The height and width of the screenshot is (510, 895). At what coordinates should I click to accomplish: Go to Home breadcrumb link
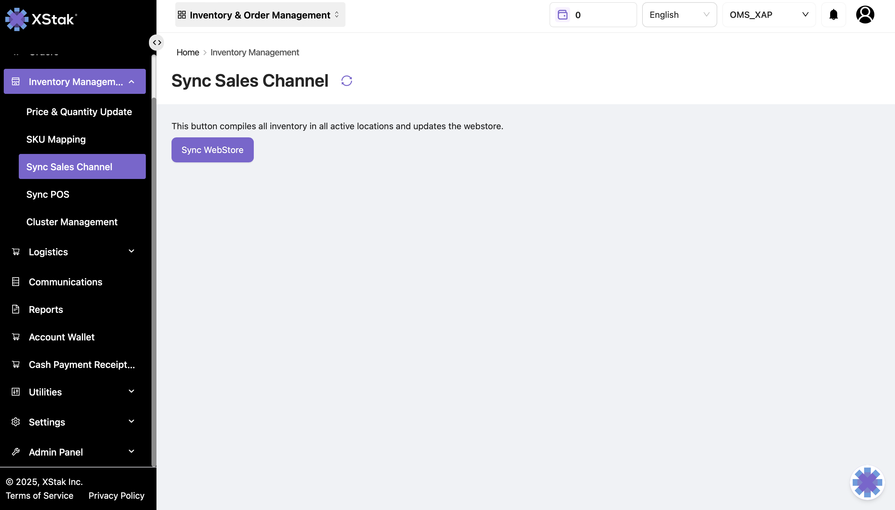pos(187,53)
